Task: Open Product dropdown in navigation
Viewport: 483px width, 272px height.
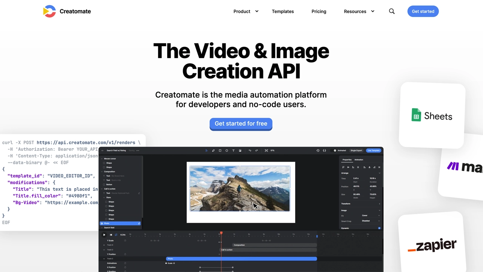Action: pyautogui.click(x=246, y=11)
